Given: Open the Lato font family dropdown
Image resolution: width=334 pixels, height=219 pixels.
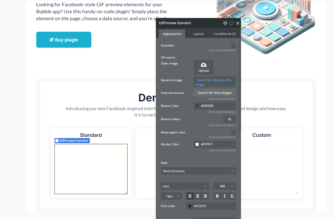Looking at the screenshot, I should click(x=185, y=186).
